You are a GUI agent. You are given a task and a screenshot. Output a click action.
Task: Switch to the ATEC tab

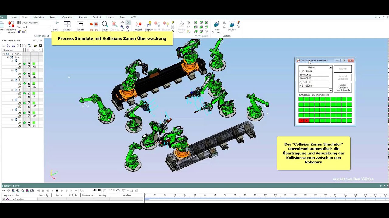click(134, 17)
